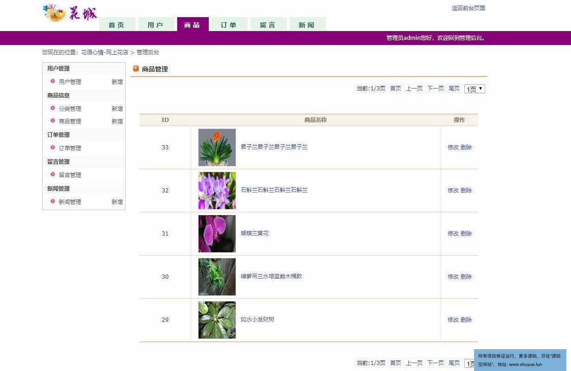571x371 pixels.
Task: Open 新闻管理 sidebar link
Action: [70, 202]
